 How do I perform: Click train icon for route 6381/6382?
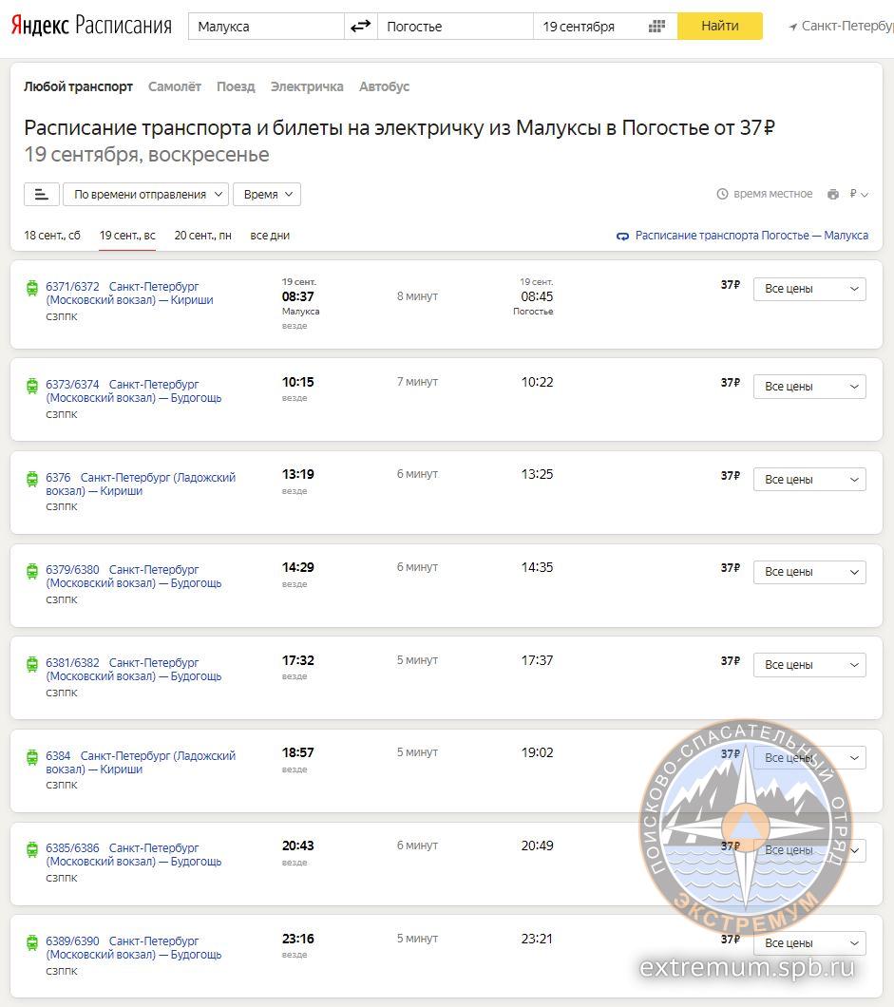click(31, 665)
